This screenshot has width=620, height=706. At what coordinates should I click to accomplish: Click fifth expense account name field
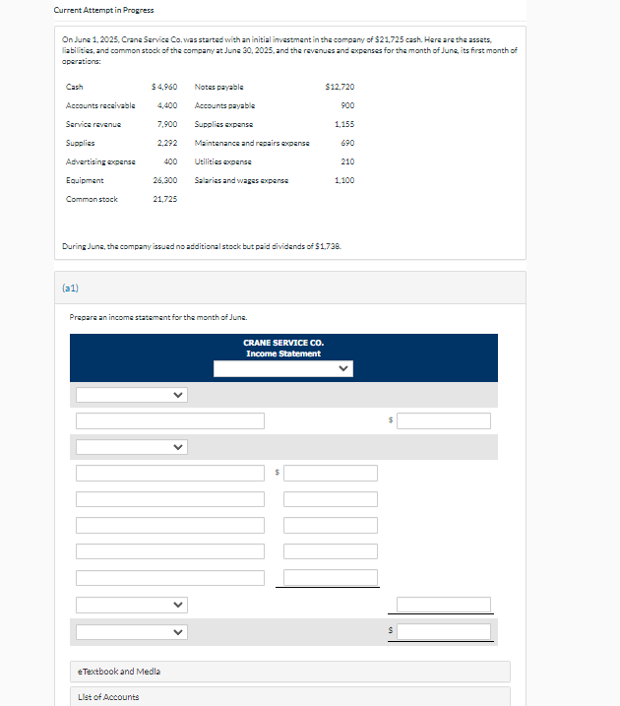point(170,578)
